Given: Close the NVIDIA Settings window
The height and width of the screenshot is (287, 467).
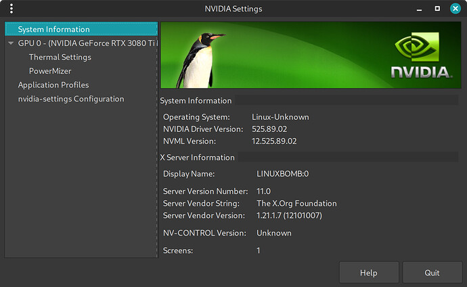Looking at the screenshot, I should tap(455, 9).
